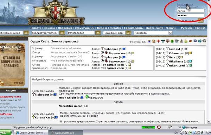
Task: Click the Регистрация link
Action: point(185,5)
